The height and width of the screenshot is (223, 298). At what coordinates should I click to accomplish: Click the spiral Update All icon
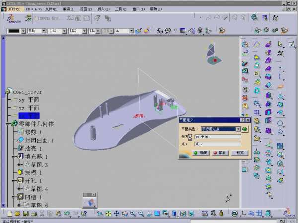click(235, 214)
